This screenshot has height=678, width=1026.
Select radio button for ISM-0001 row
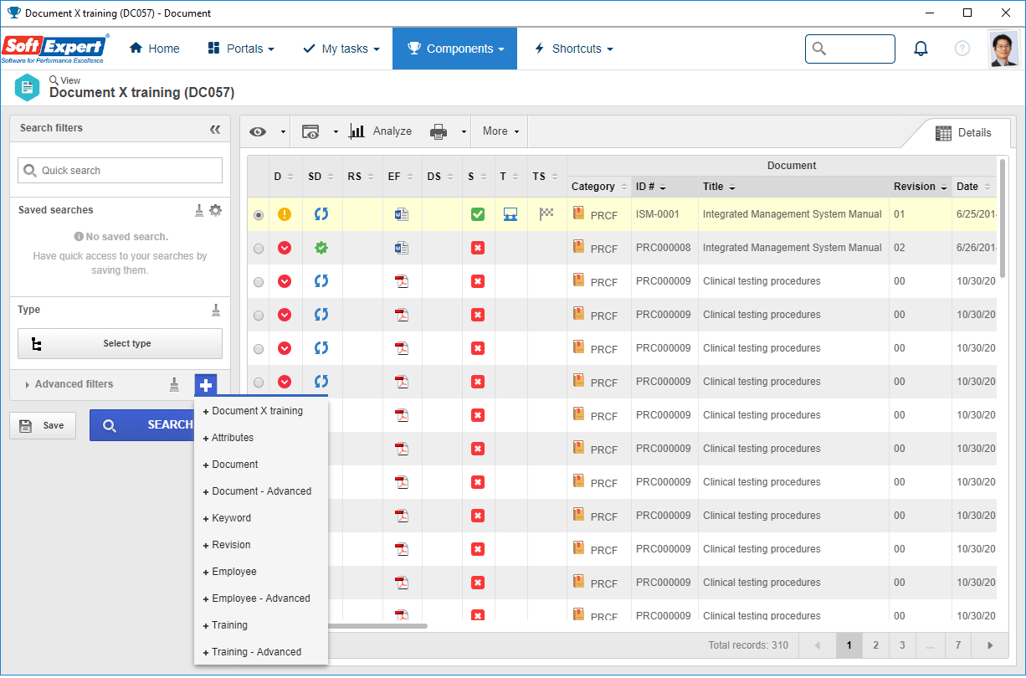coord(259,215)
